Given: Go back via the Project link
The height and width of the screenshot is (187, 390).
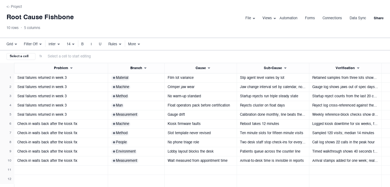Looking at the screenshot, I should point(14,7).
